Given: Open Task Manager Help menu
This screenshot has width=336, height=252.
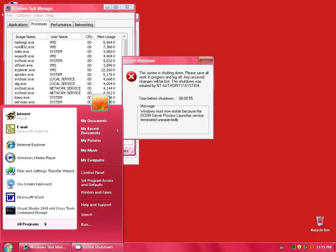Looking at the screenshot, I should [x=50, y=15].
